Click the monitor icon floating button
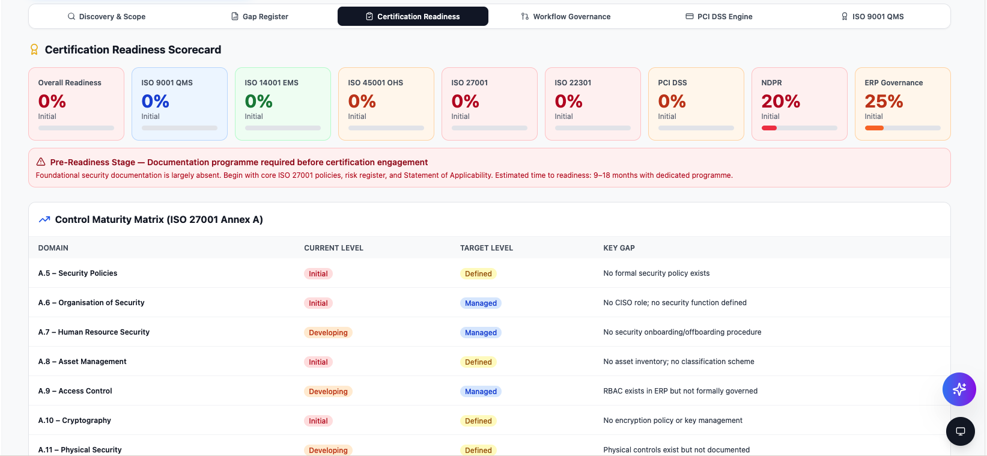 coord(960,431)
